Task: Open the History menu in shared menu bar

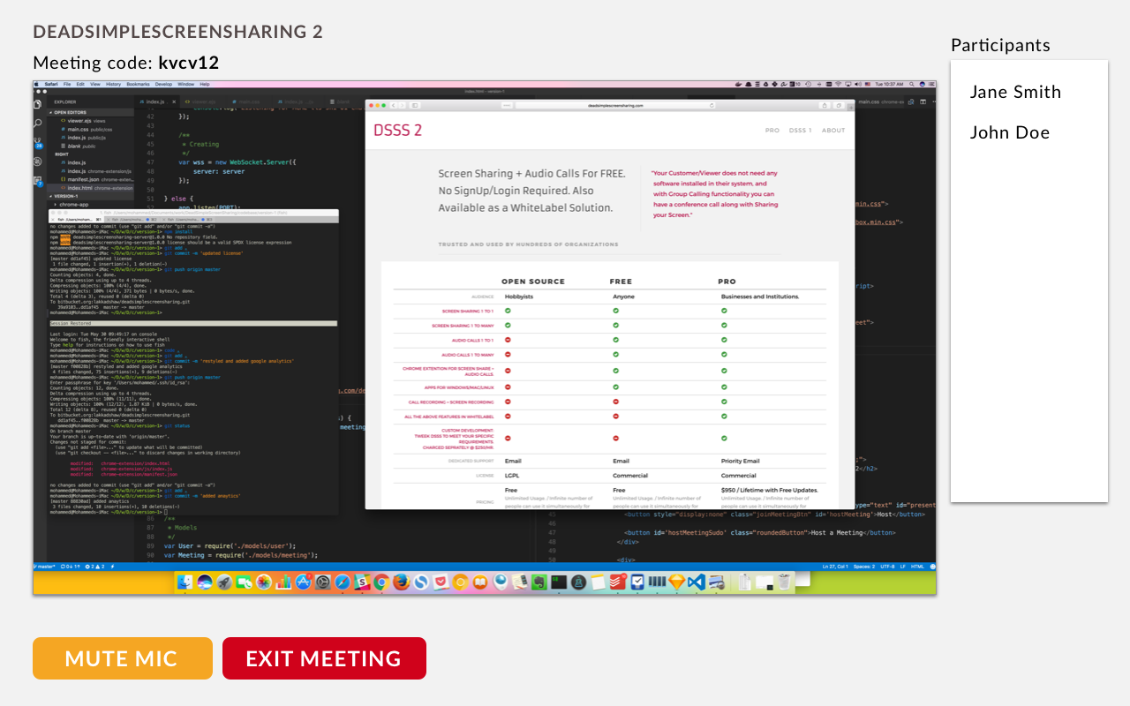Action: 113,84
